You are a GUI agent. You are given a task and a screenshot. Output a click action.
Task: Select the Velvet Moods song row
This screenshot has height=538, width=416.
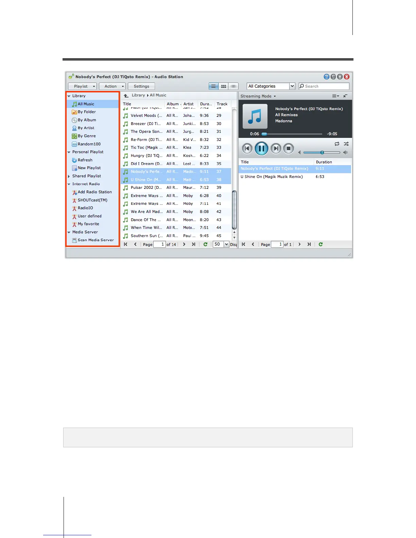click(x=176, y=115)
